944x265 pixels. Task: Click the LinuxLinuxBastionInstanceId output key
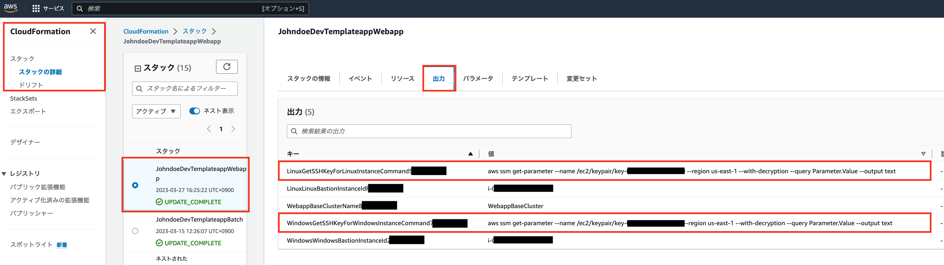pyautogui.click(x=328, y=188)
